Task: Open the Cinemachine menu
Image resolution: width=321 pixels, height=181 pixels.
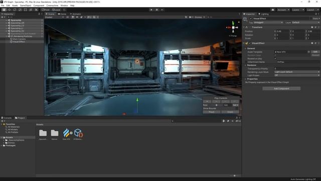Action: [52, 6]
